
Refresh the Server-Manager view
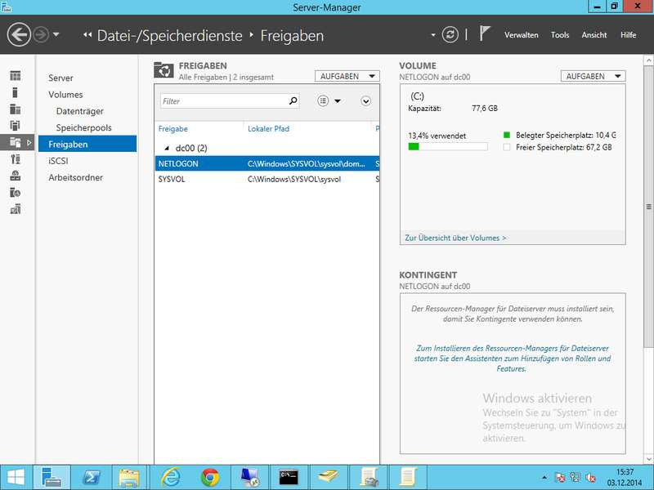[450, 34]
